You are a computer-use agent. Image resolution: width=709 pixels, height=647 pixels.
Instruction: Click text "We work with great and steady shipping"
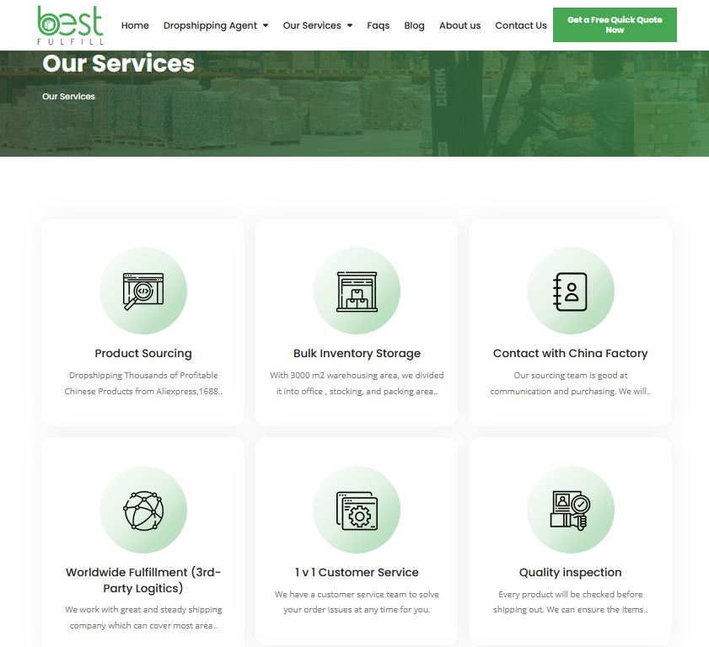click(143, 609)
